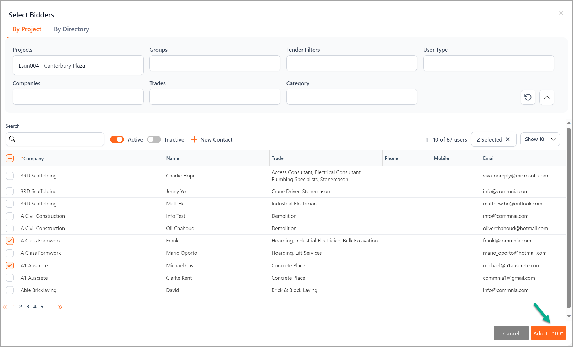Viewport: 573px width, 347px height.
Task: Open the Projects dropdown
Action: coord(78,65)
